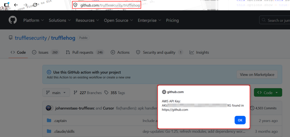Click the johannestaas-trufflesec avatar
This screenshot has height=137, width=290.
point(48,108)
